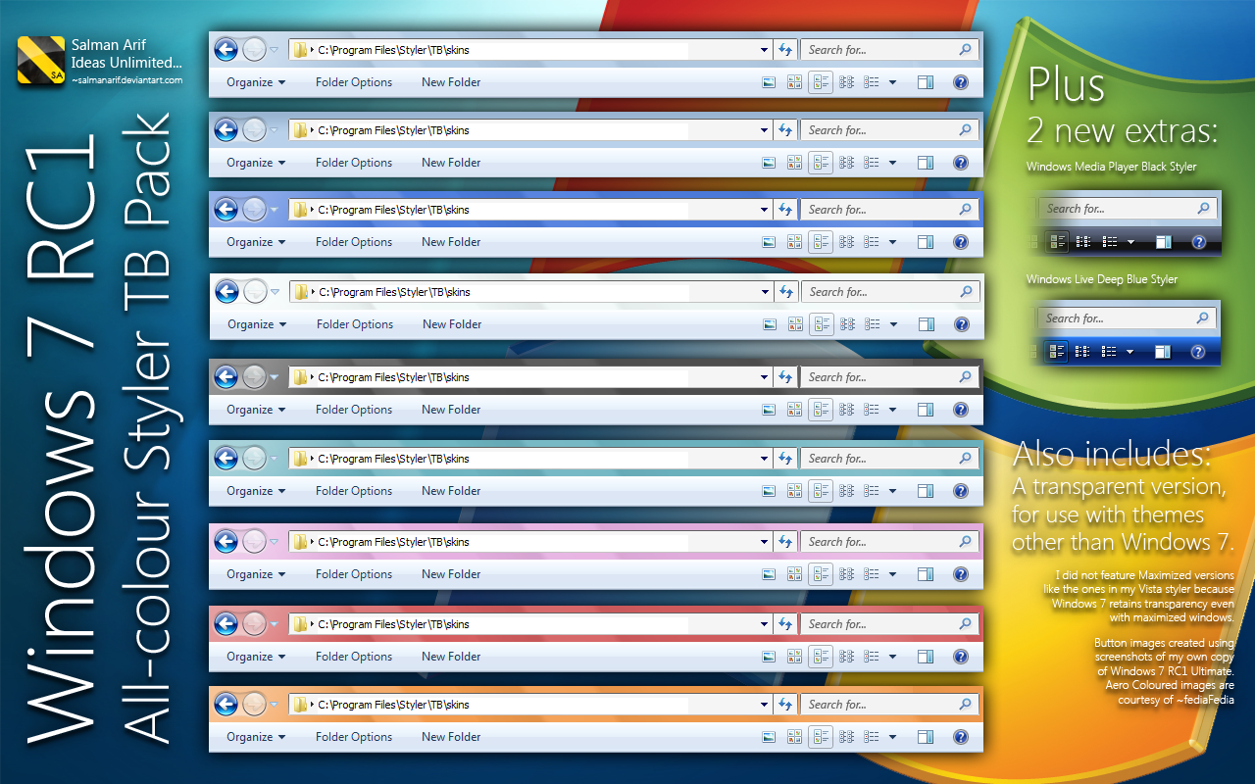This screenshot has width=1255, height=784.
Task: Visit salmanarif.deviantart.com link
Action: pos(125,81)
